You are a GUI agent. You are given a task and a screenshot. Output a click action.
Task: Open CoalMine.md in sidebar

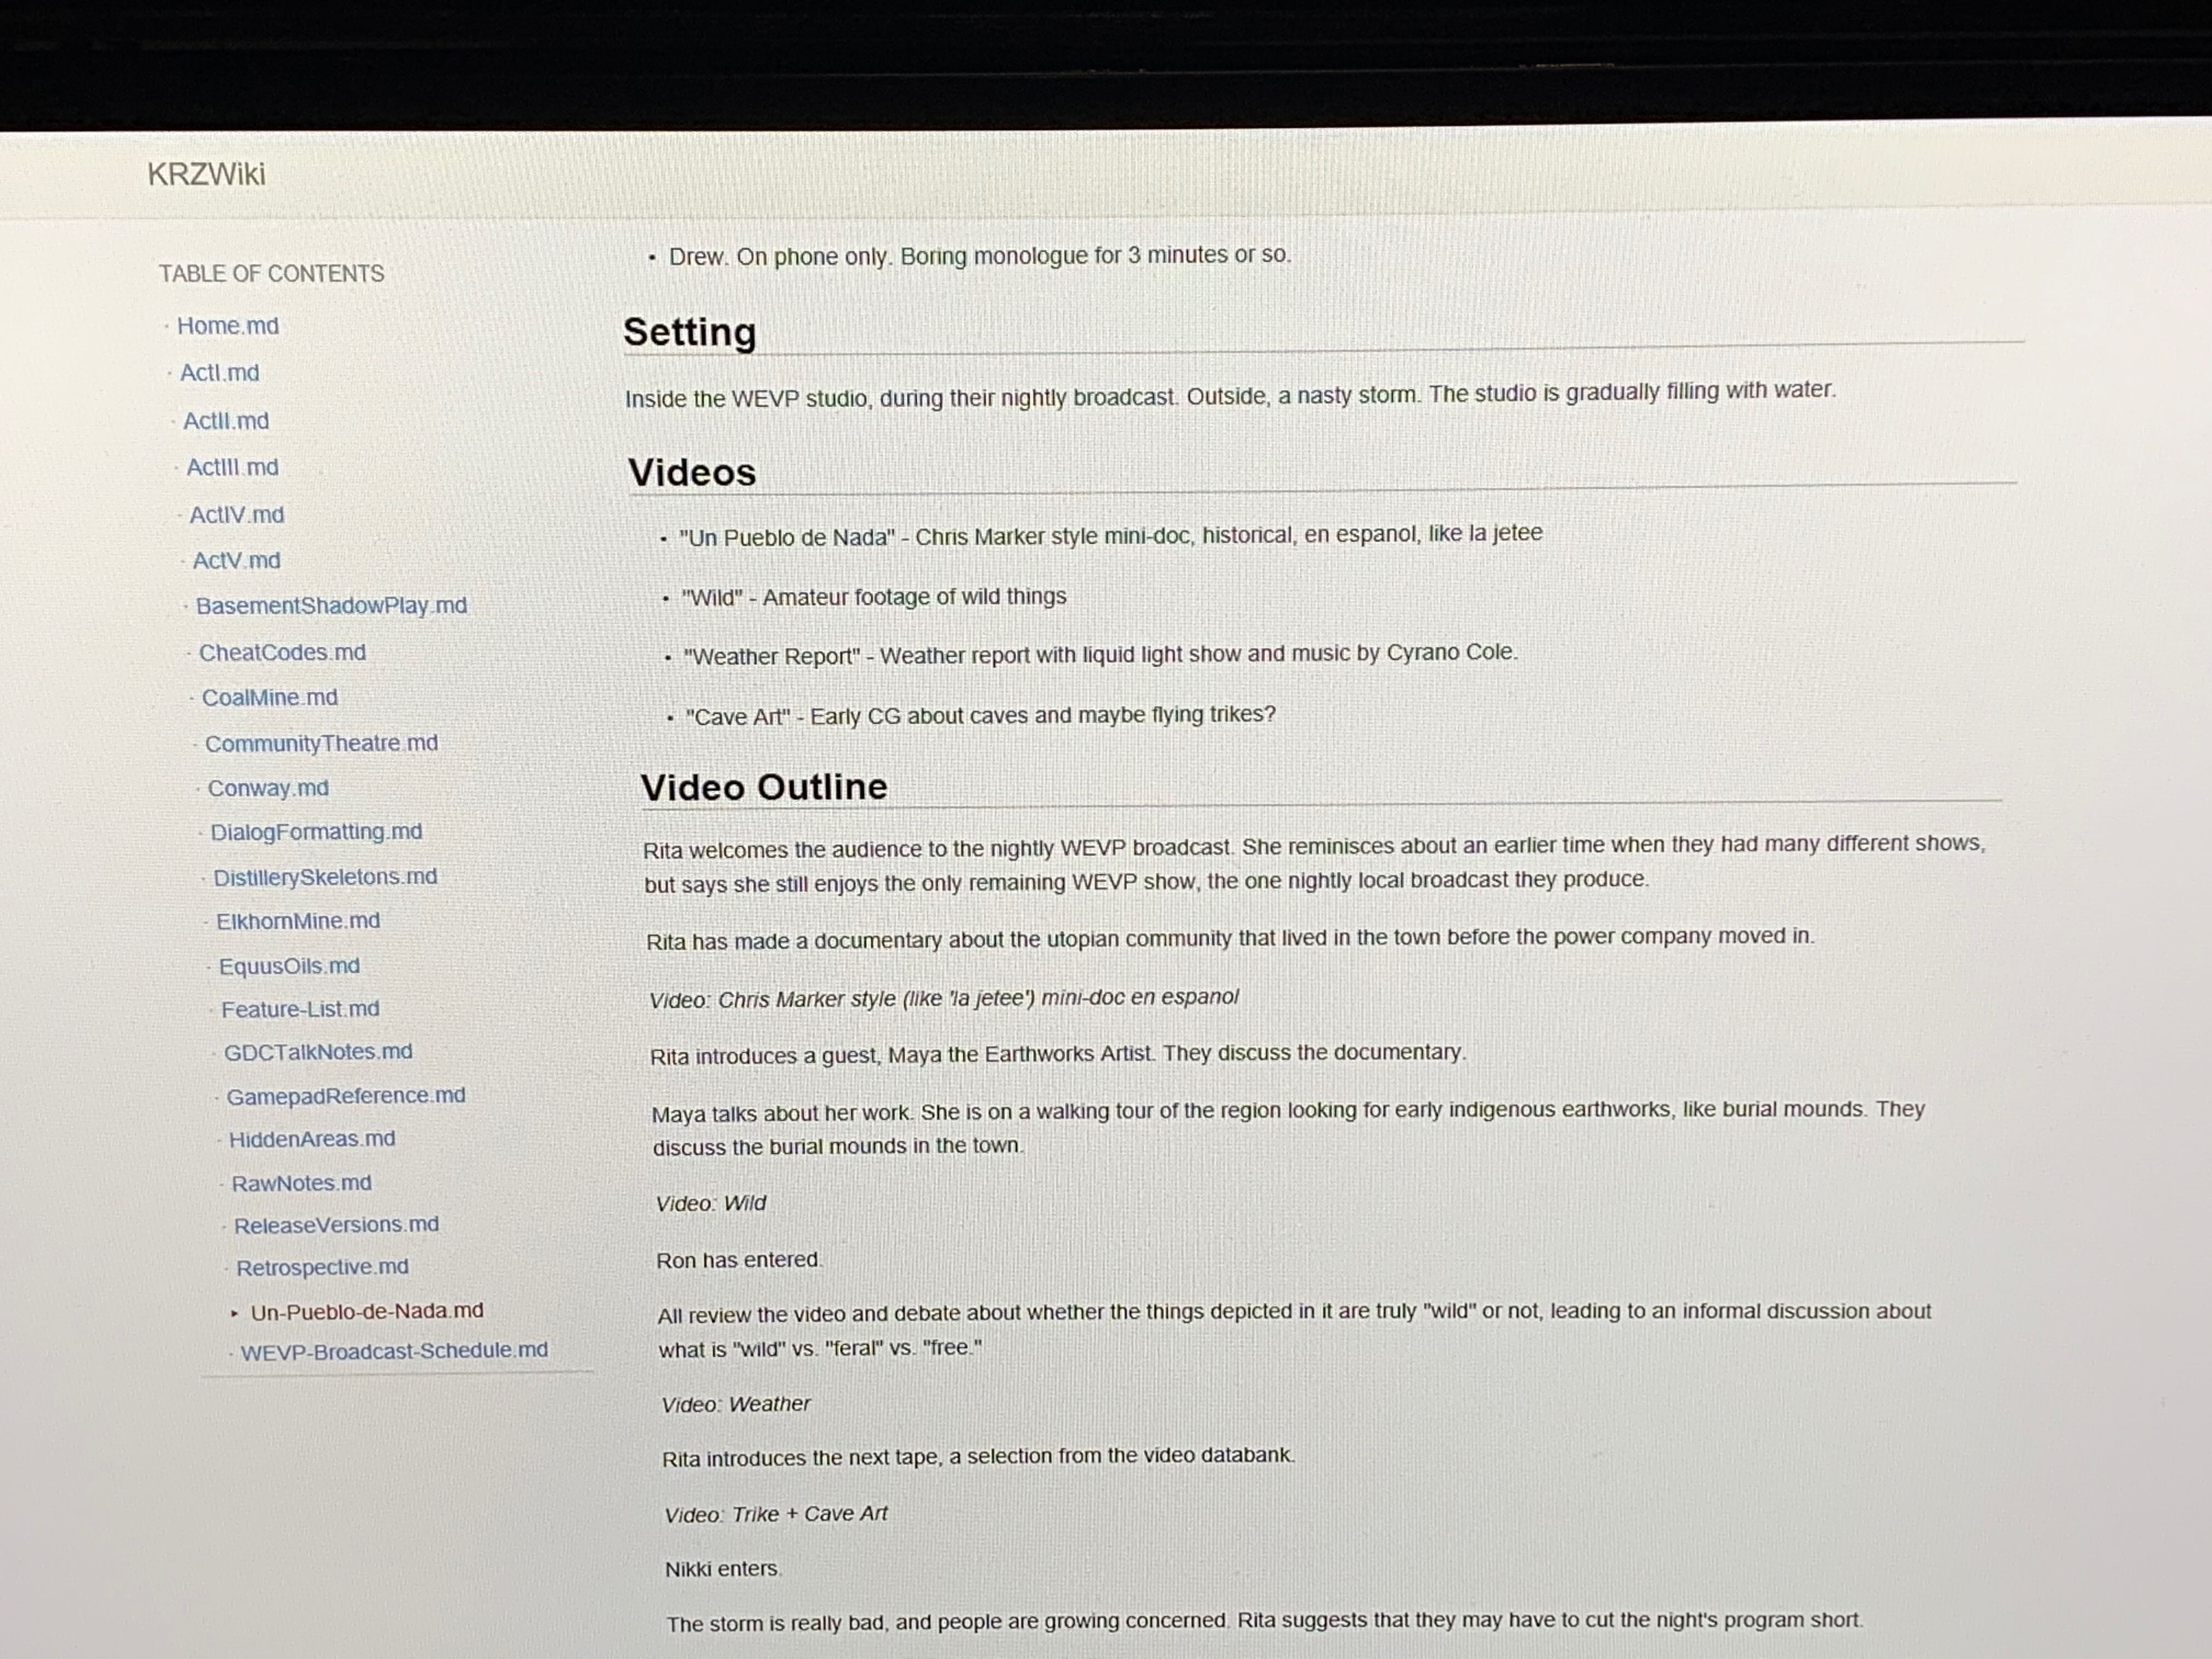pos(269,698)
